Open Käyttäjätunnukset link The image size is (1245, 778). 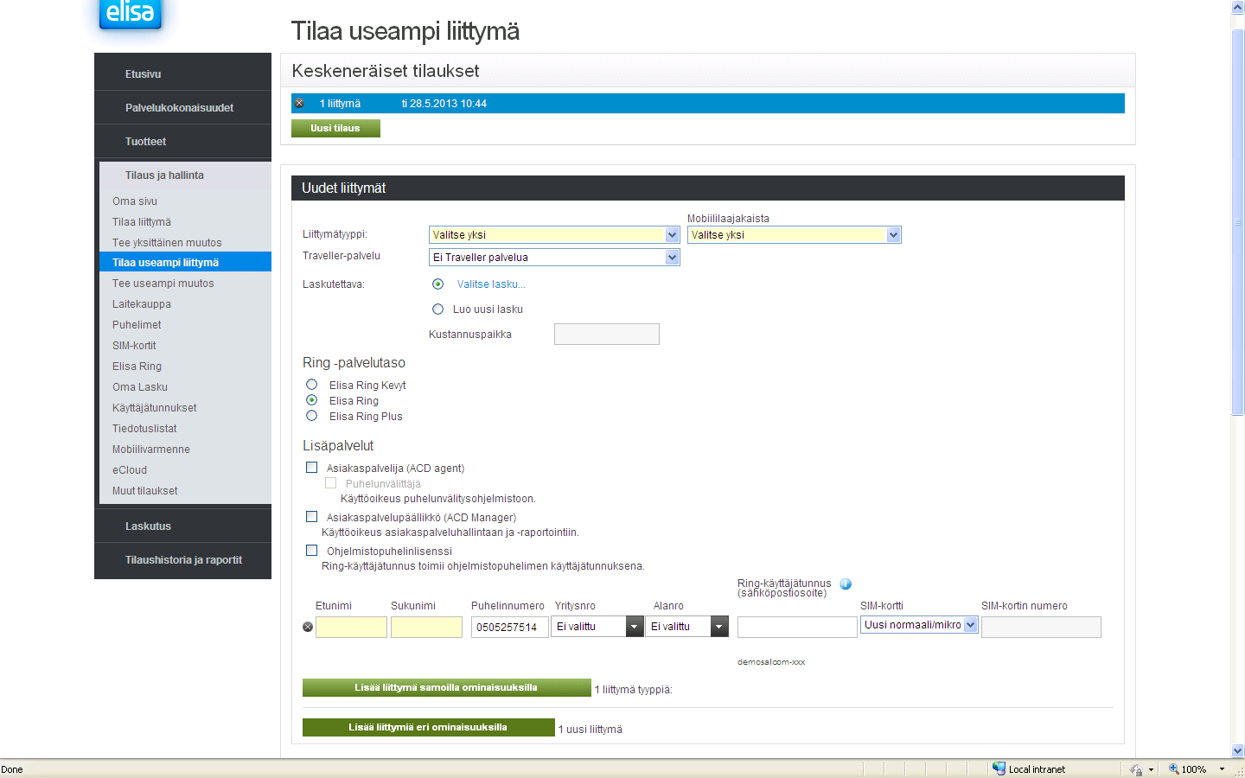[x=155, y=408]
